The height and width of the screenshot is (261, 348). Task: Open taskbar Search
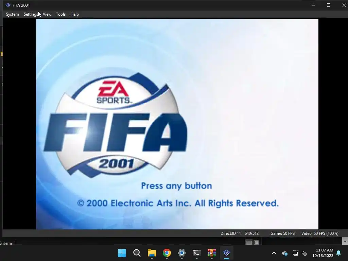pos(137,253)
